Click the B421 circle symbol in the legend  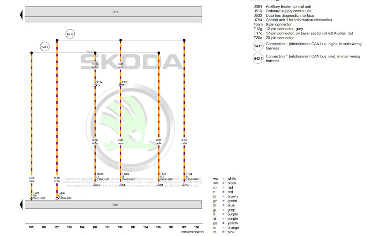point(258,59)
